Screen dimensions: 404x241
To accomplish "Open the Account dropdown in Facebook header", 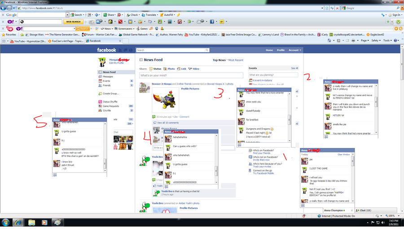I will (x=295, y=50).
